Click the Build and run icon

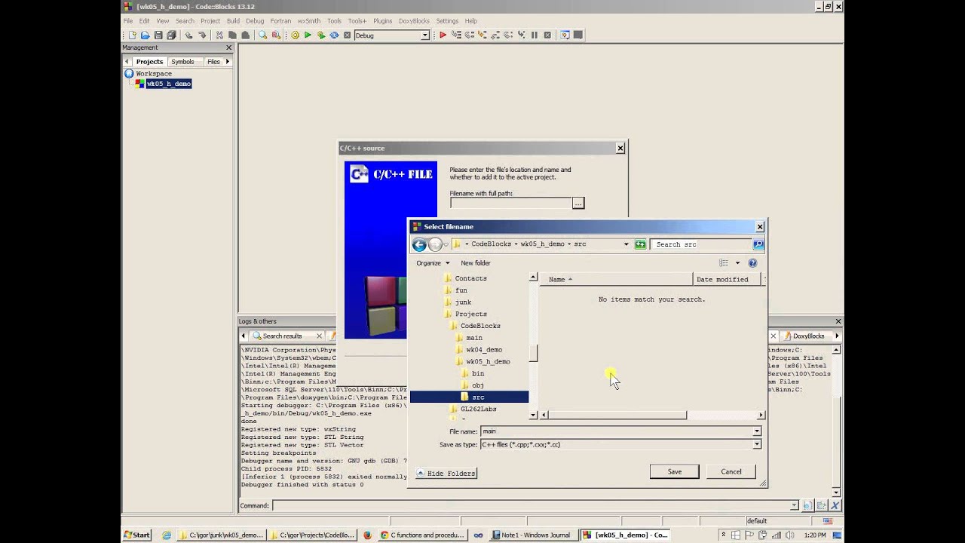tap(321, 35)
